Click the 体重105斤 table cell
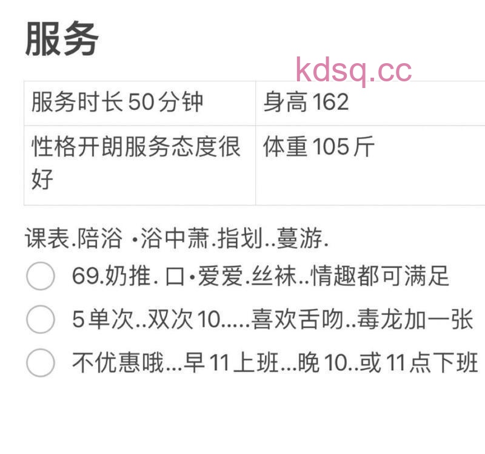This screenshot has height=454, width=485. point(370,165)
